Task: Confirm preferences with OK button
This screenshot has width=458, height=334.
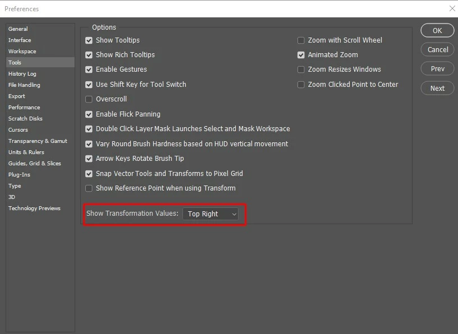Action: pos(437,31)
